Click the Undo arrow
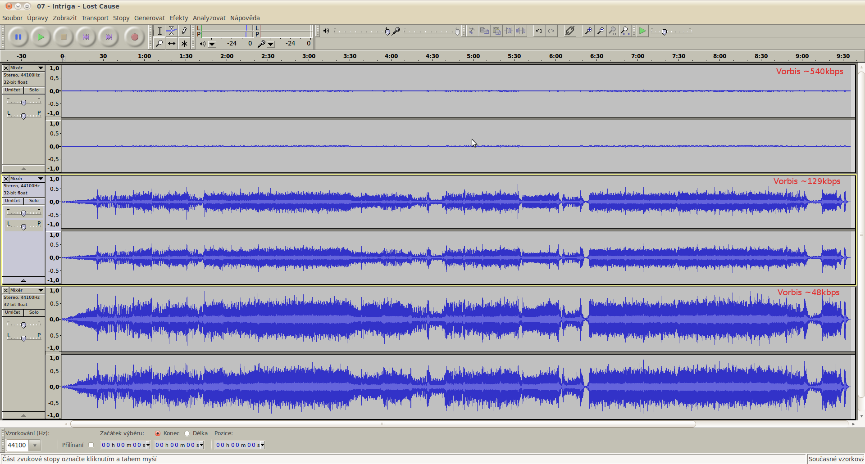This screenshot has height=464, width=865. [539, 31]
